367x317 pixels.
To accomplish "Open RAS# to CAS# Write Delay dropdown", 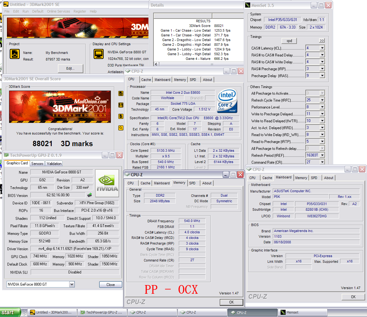I will (322, 62).
